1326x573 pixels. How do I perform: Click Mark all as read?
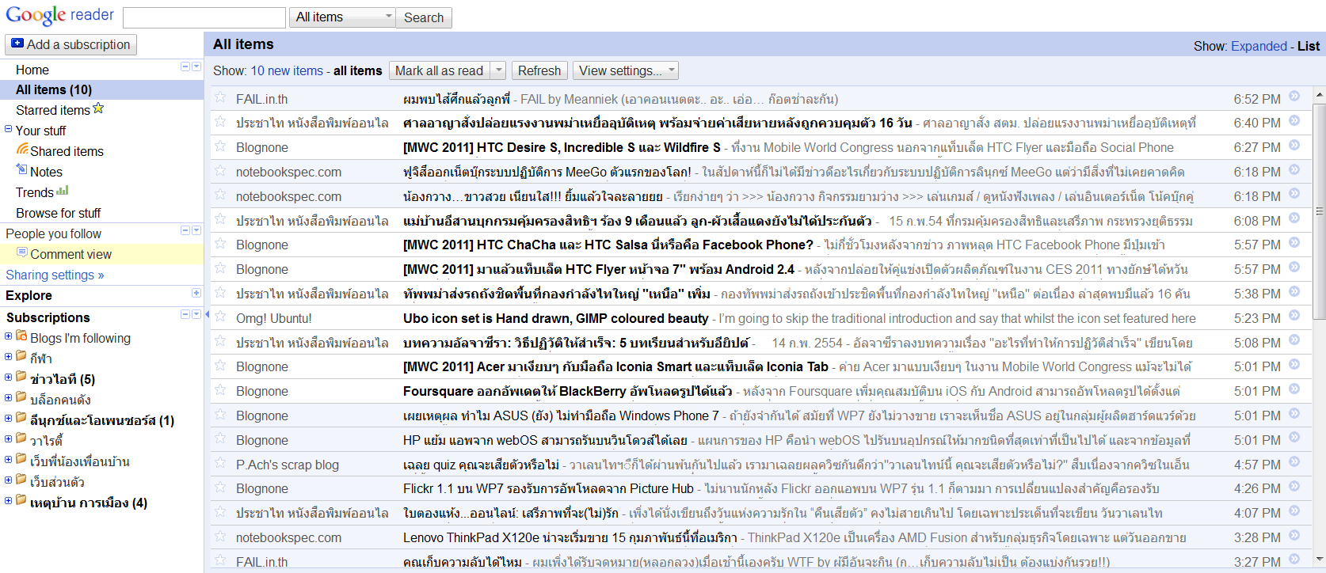(440, 70)
